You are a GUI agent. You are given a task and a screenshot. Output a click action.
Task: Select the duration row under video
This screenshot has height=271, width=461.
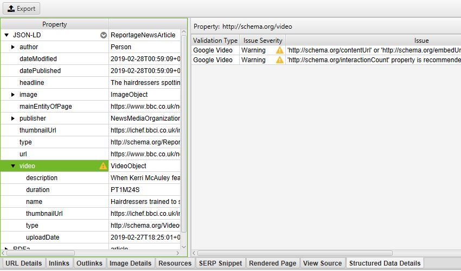point(54,190)
